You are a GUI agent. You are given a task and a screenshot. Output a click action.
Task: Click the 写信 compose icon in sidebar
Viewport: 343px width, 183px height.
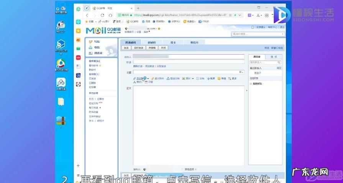click(91, 42)
